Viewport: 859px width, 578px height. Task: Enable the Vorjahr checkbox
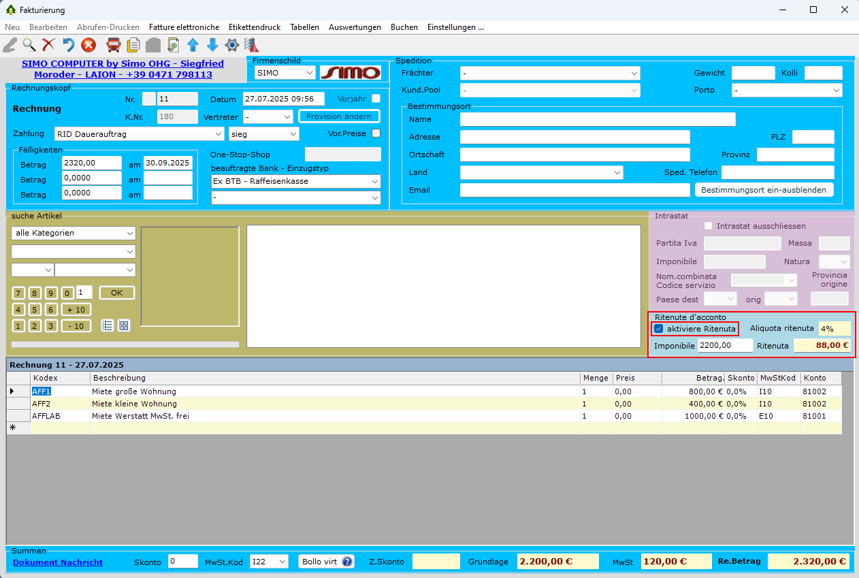click(376, 99)
